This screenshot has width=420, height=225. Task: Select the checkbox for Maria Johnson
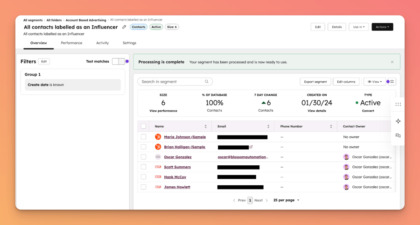[144, 137]
